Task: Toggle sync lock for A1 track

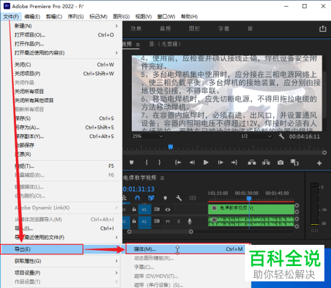Action: pos(157,221)
